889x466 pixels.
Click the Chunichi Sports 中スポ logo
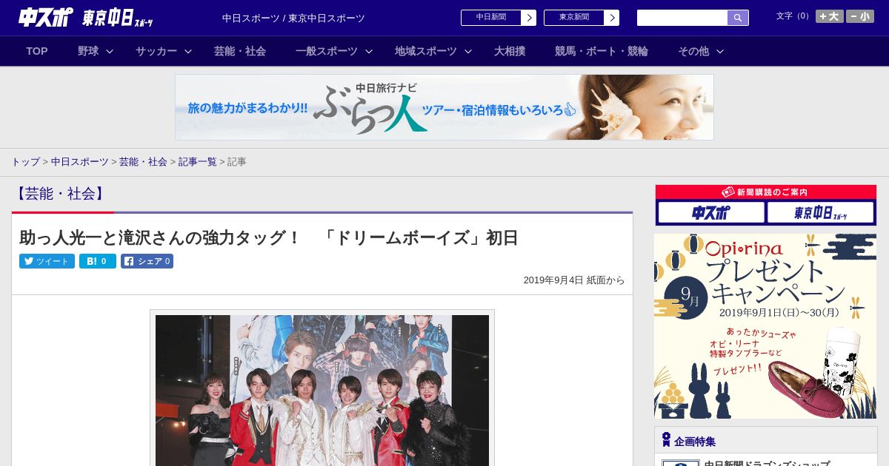[46, 17]
